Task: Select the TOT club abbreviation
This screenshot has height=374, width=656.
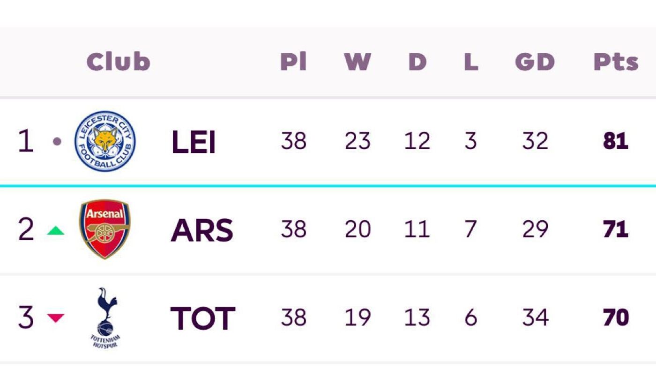Action: [203, 318]
